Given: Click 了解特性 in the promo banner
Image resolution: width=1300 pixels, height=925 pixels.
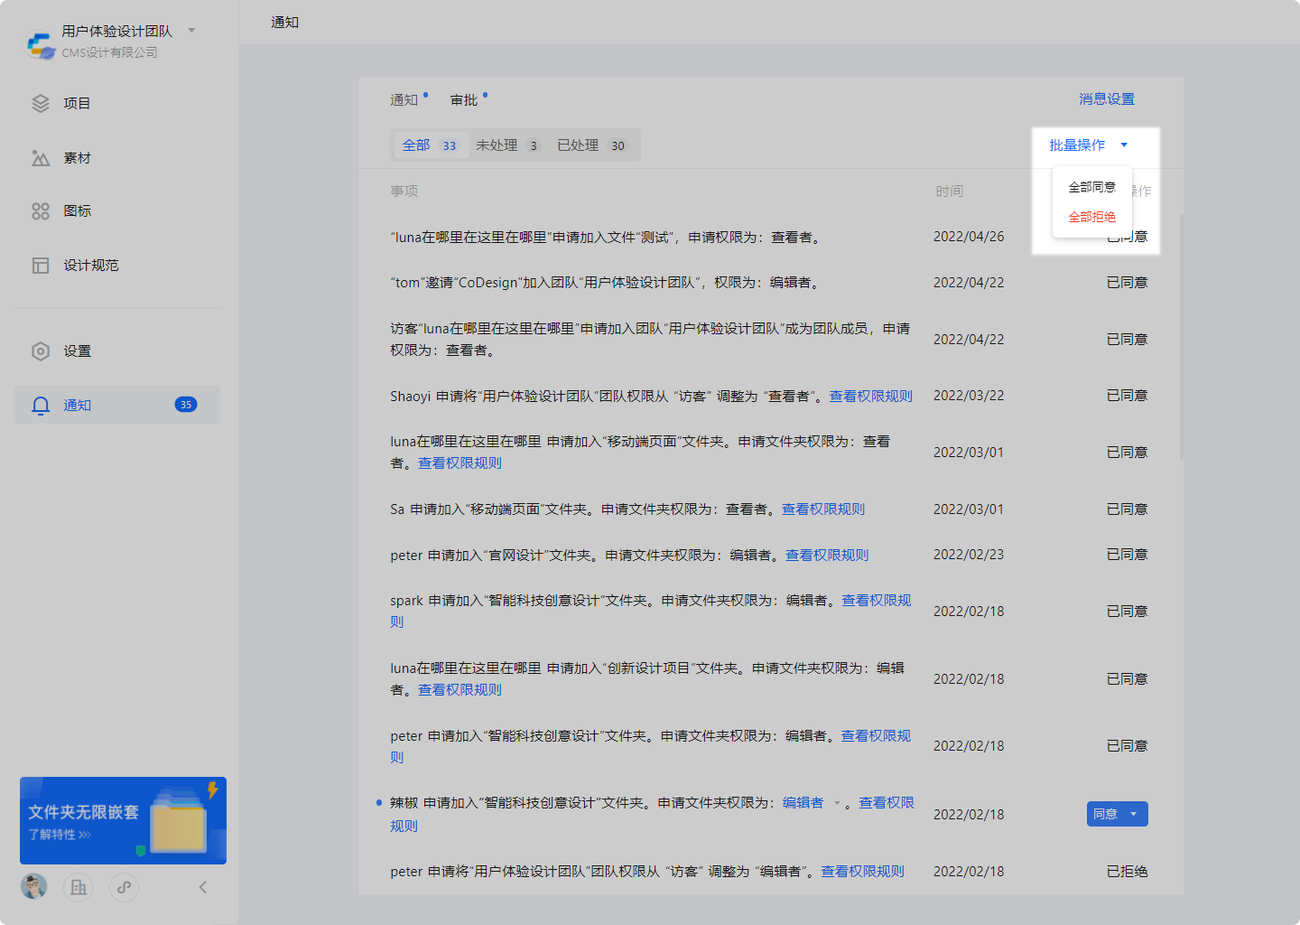Looking at the screenshot, I should (x=60, y=835).
